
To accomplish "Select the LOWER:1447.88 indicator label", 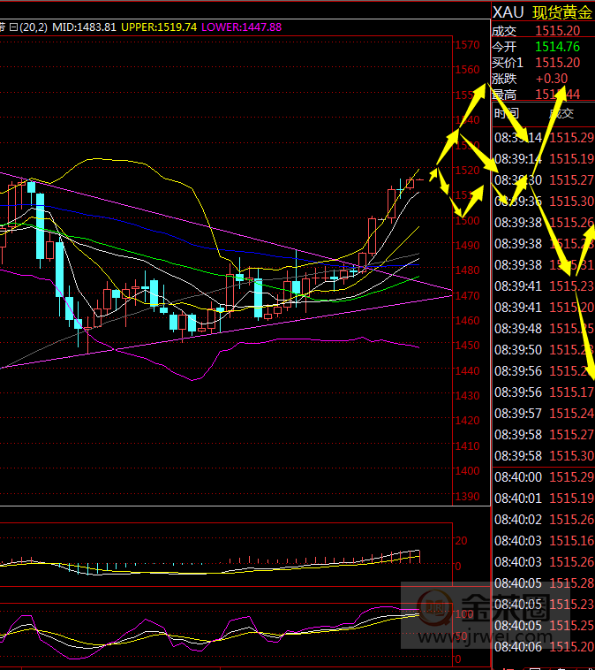I will tap(241, 27).
